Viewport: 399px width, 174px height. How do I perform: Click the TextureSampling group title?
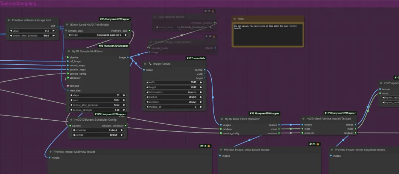tap(18, 4)
